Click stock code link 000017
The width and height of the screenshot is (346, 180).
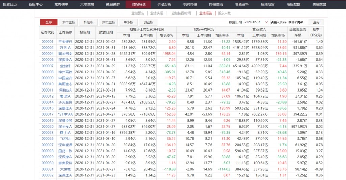(47, 114)
